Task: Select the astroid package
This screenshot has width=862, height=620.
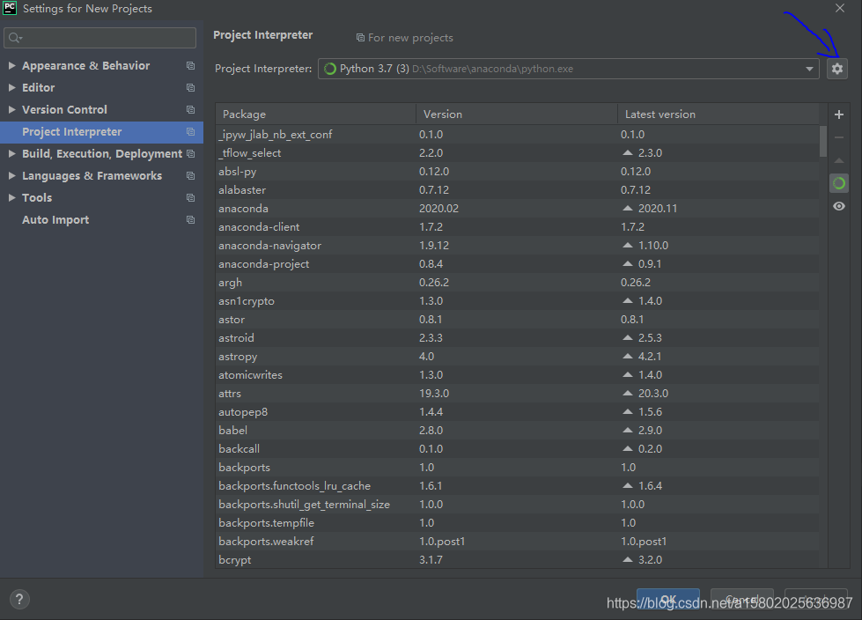Action: pos(518,337)
